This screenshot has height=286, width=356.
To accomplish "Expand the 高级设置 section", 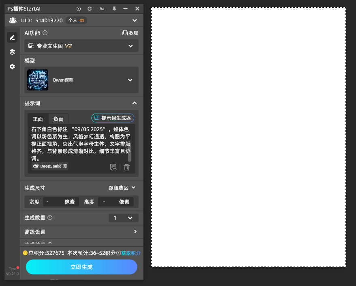I will pos(81,232).
